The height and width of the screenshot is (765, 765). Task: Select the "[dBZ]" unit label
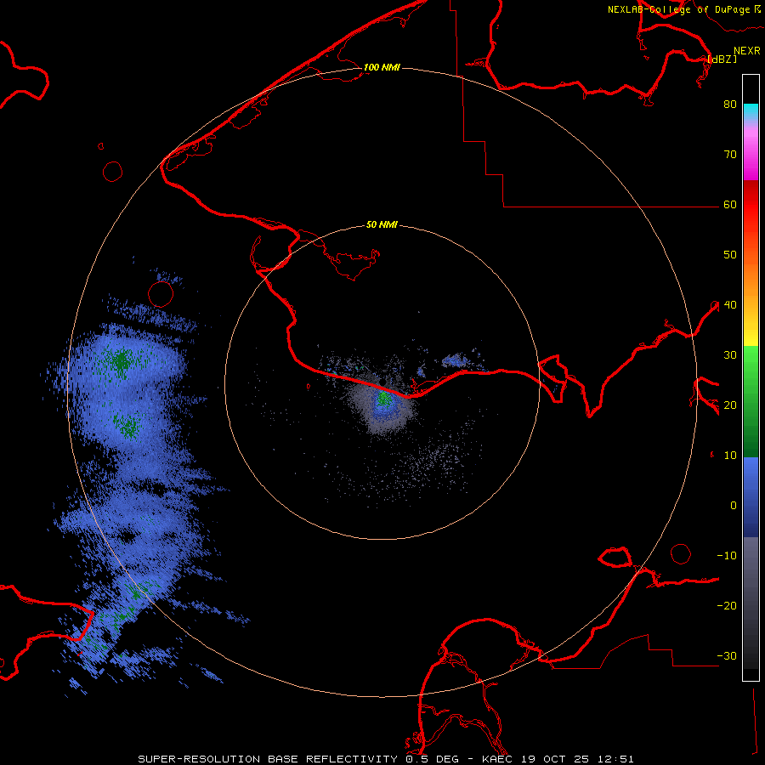pyautogui.click(x=722, y=59)
